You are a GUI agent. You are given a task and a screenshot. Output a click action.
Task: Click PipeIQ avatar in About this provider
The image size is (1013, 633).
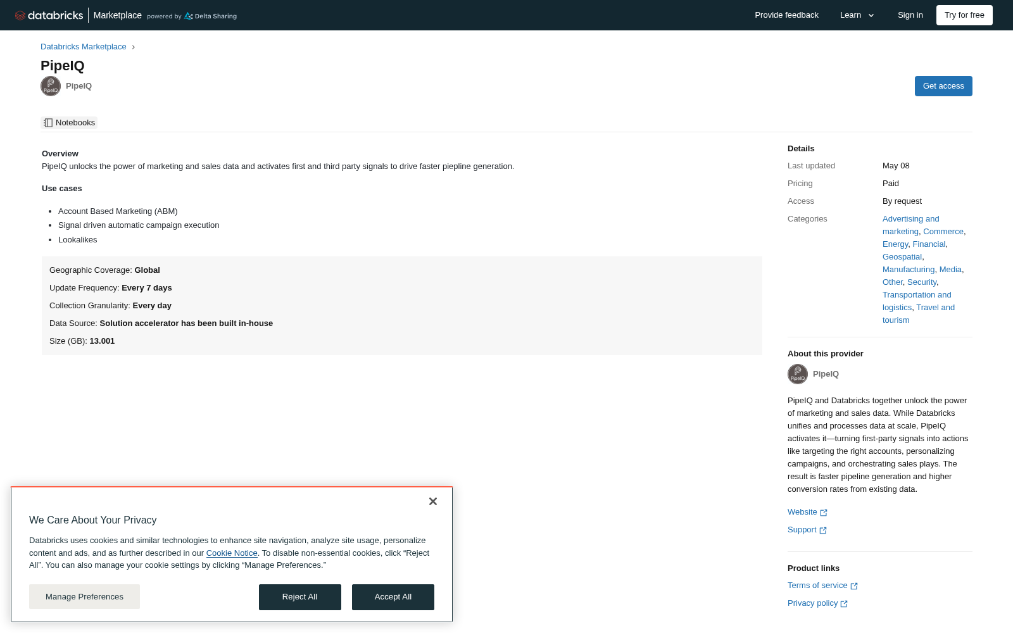(x=798, y=374)
